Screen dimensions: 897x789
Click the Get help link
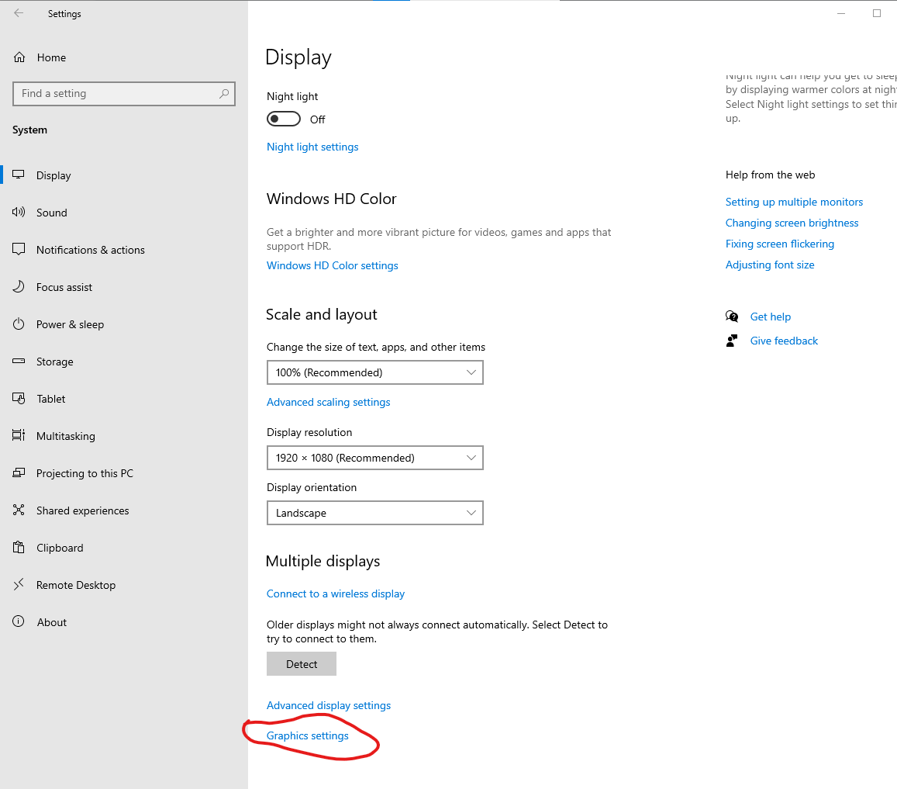coord(771,317)
